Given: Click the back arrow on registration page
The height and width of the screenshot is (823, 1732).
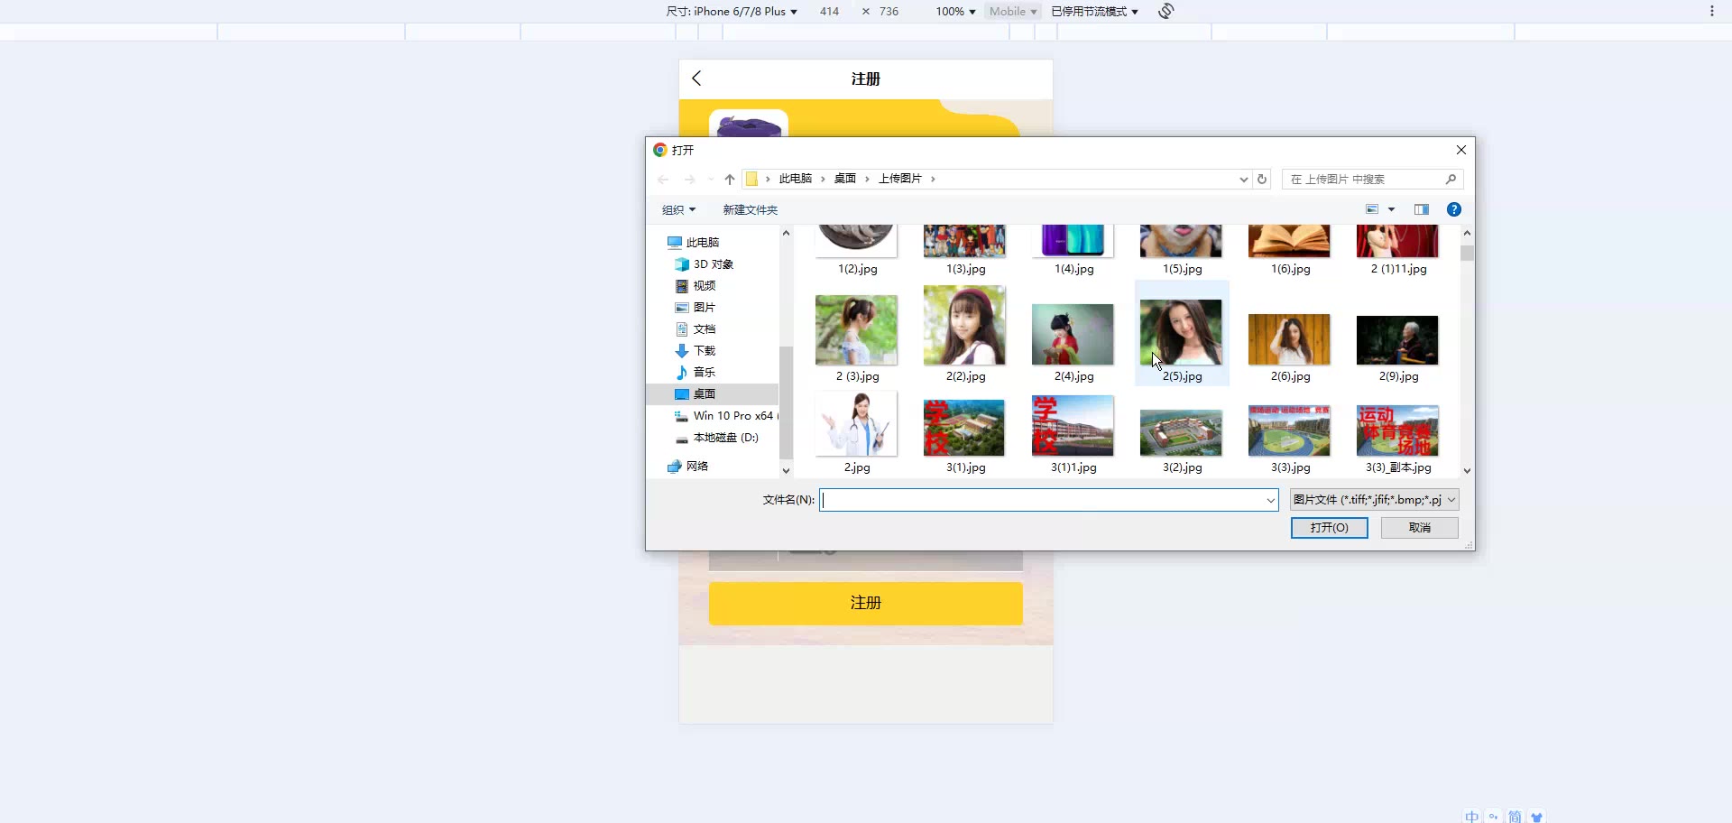Looking at the screenshot, I should pyautogui.click(x=696, y=79).
